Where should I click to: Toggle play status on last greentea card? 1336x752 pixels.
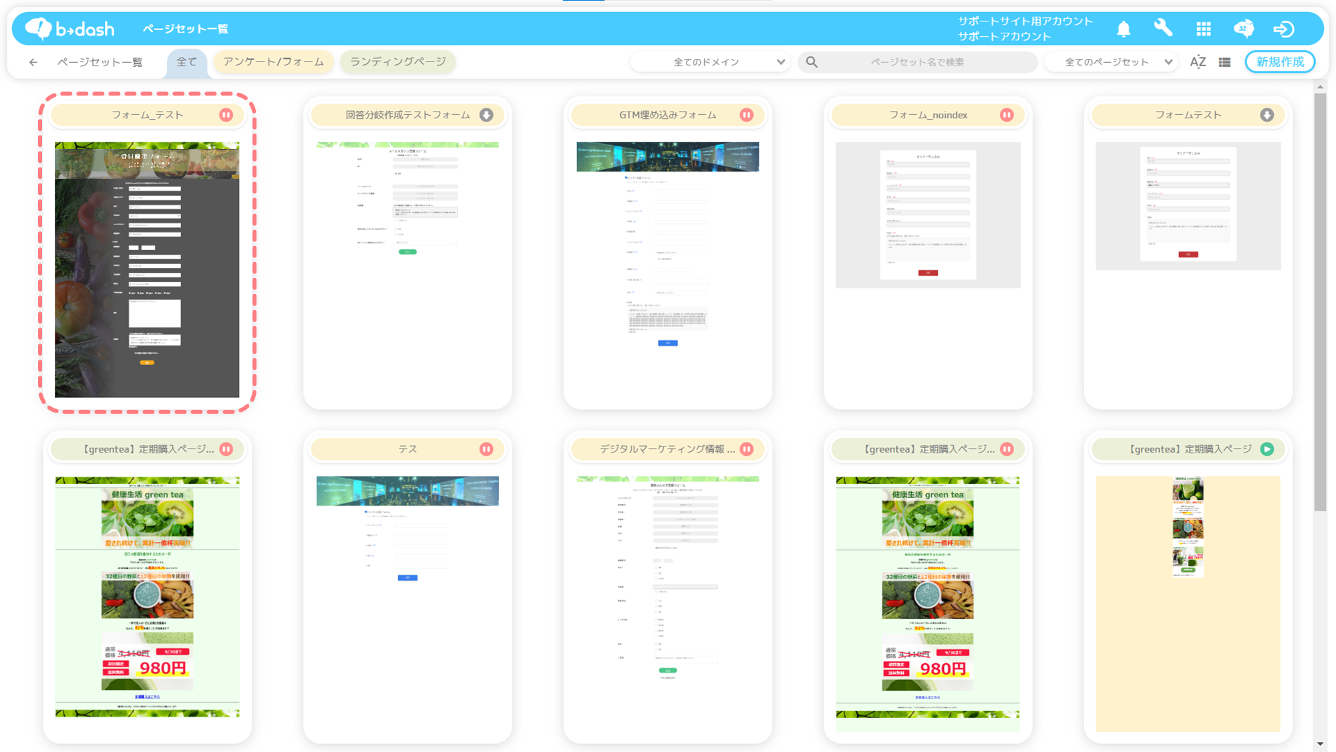tap(1267, 449)
